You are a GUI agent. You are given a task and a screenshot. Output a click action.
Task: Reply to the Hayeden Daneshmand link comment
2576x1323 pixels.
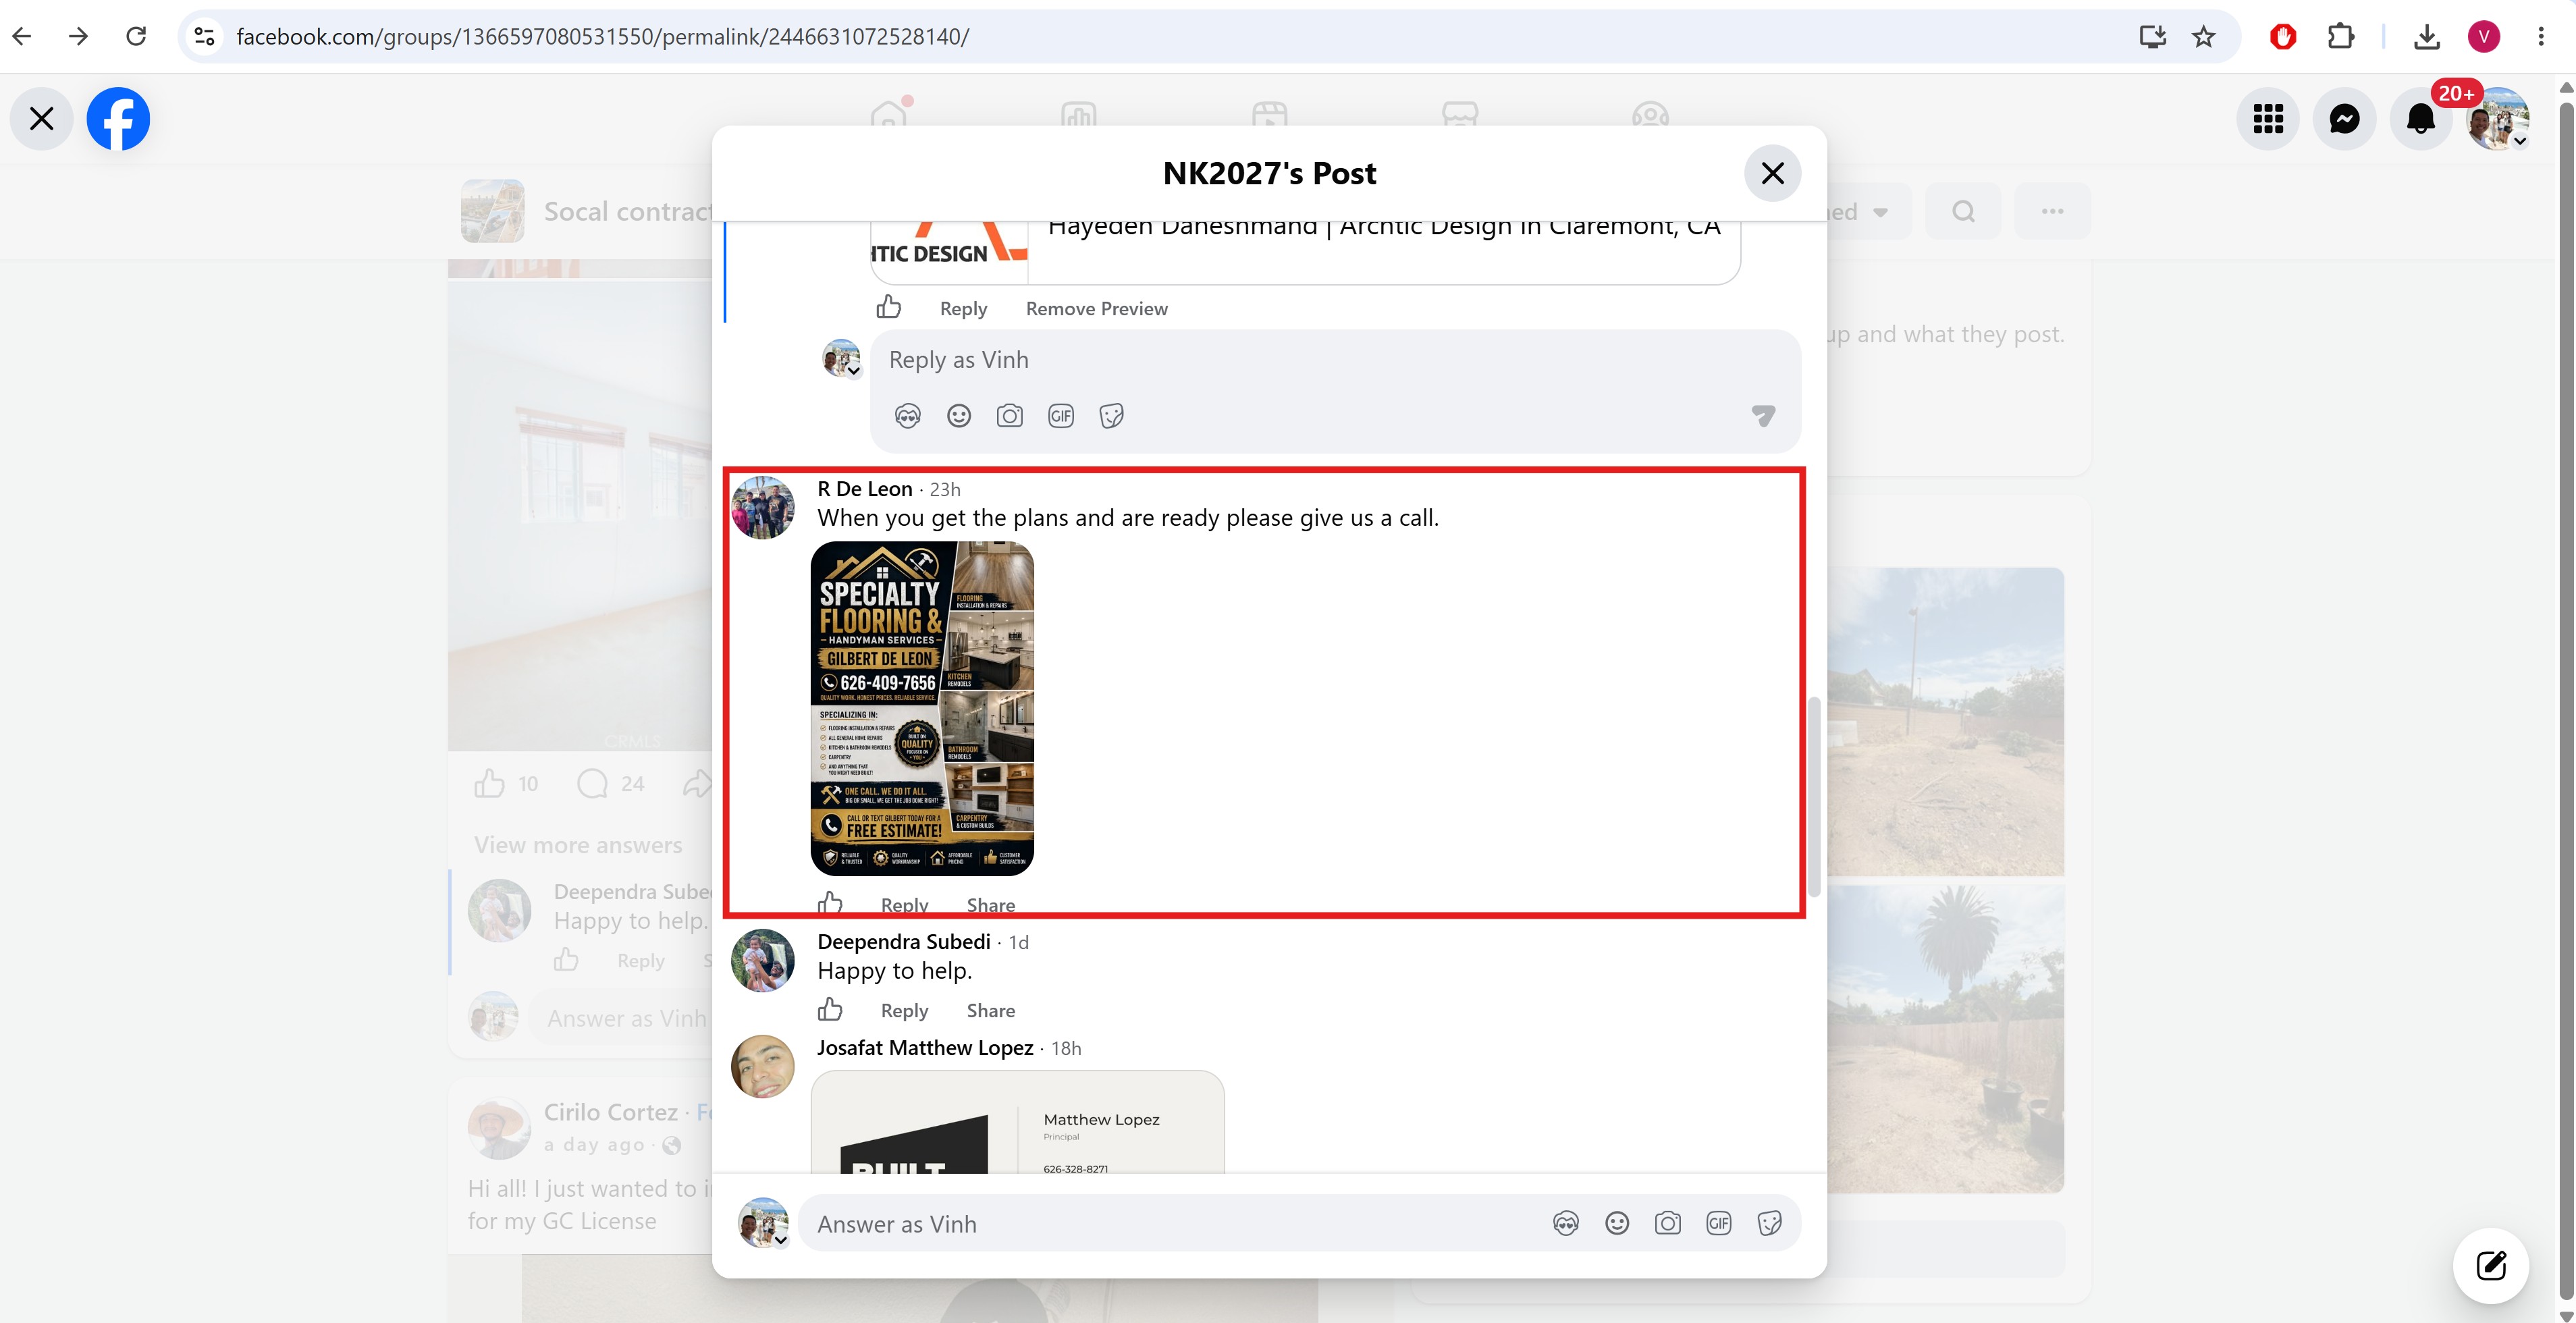pos(963,309)
